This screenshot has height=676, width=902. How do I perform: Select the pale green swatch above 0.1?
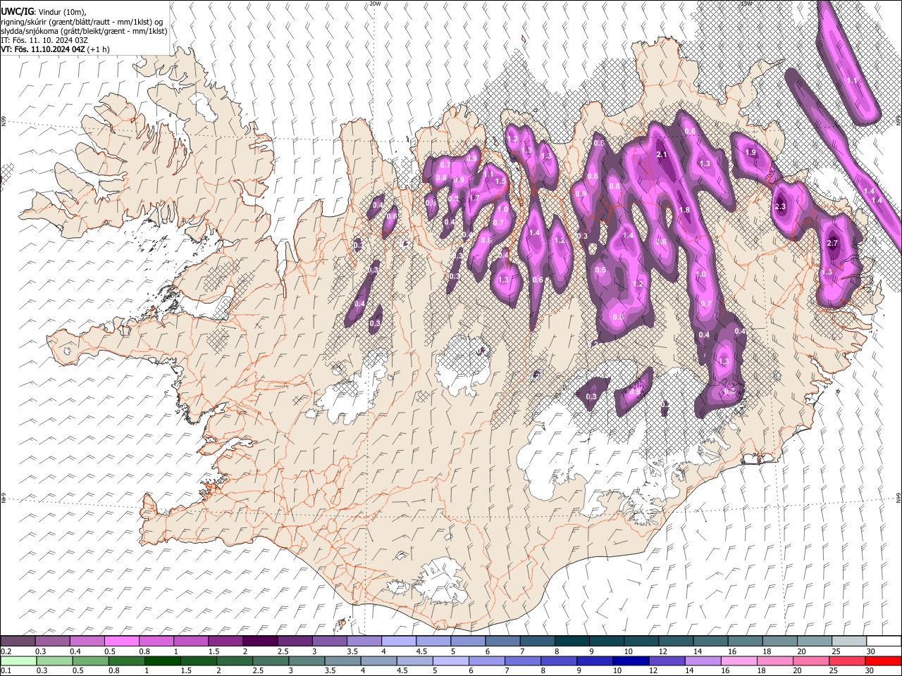18,661
